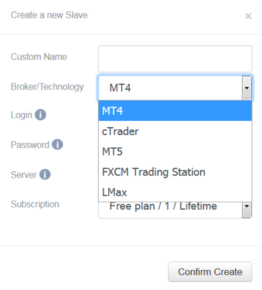
Task: Click the Custom Name label
Action: click(x=39, y=57)
